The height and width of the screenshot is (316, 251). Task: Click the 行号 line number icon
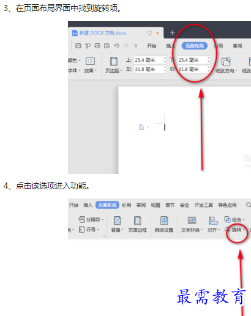click(81, 230)
